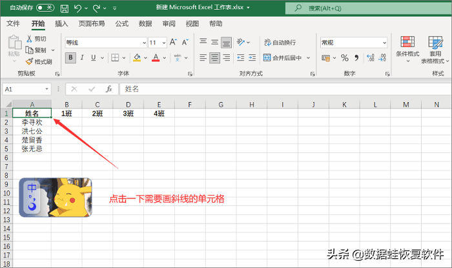Decrease font size with small A icon
Screen dimensions: 452x268
tap(185, 42)
